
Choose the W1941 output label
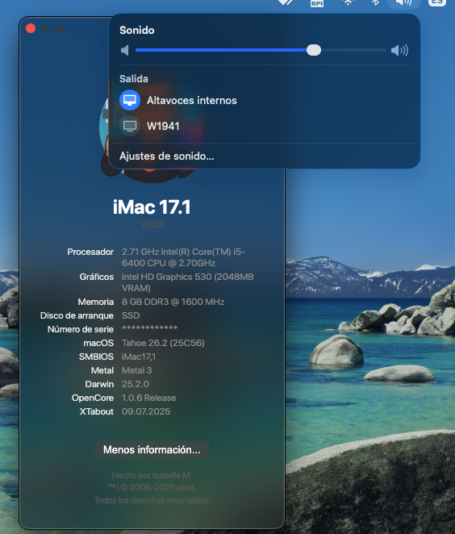click(163, 126)
